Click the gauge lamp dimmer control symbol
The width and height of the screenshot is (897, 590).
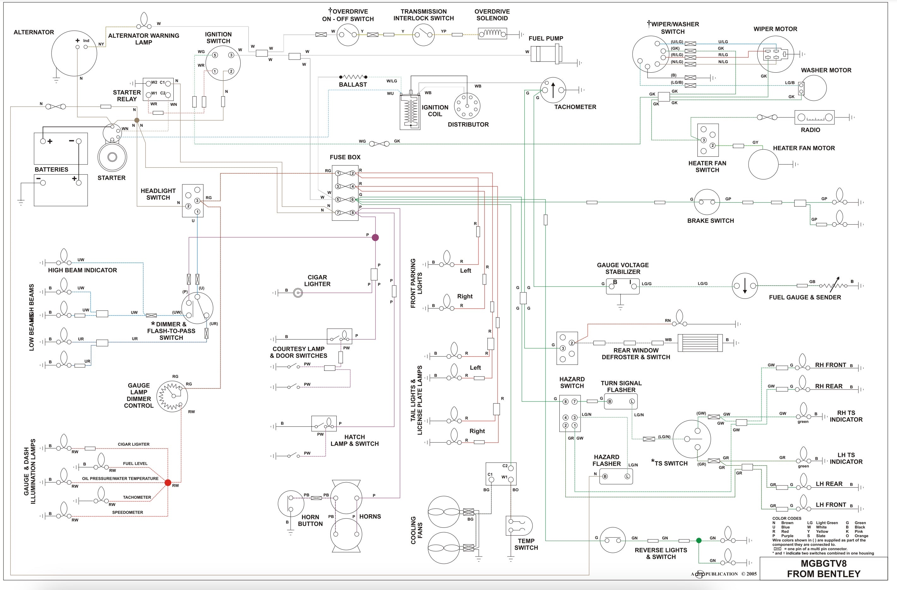coord(172,396)
